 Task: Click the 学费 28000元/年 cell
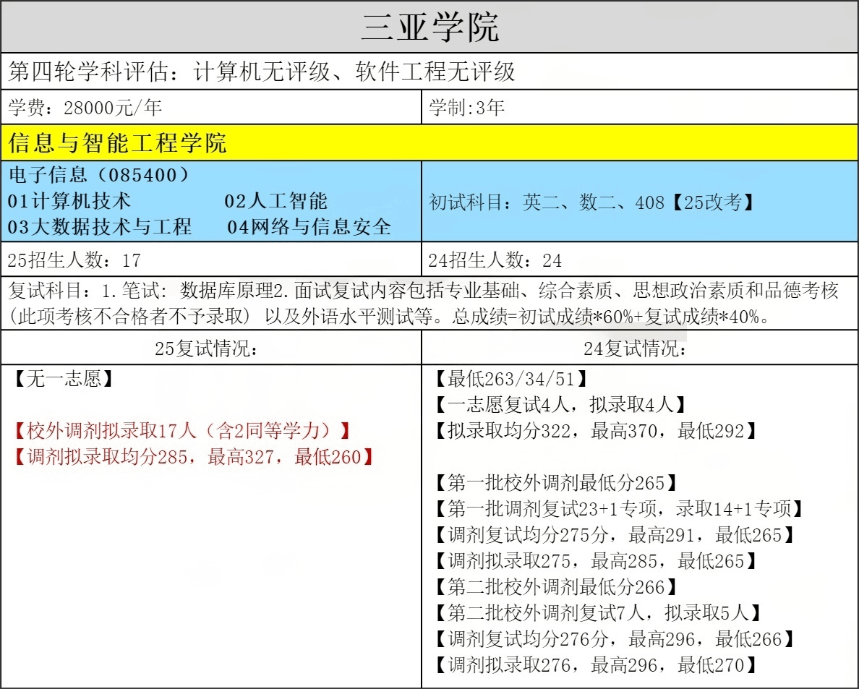coord(85,109)
